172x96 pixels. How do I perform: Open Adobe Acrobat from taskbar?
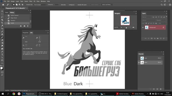123,94
